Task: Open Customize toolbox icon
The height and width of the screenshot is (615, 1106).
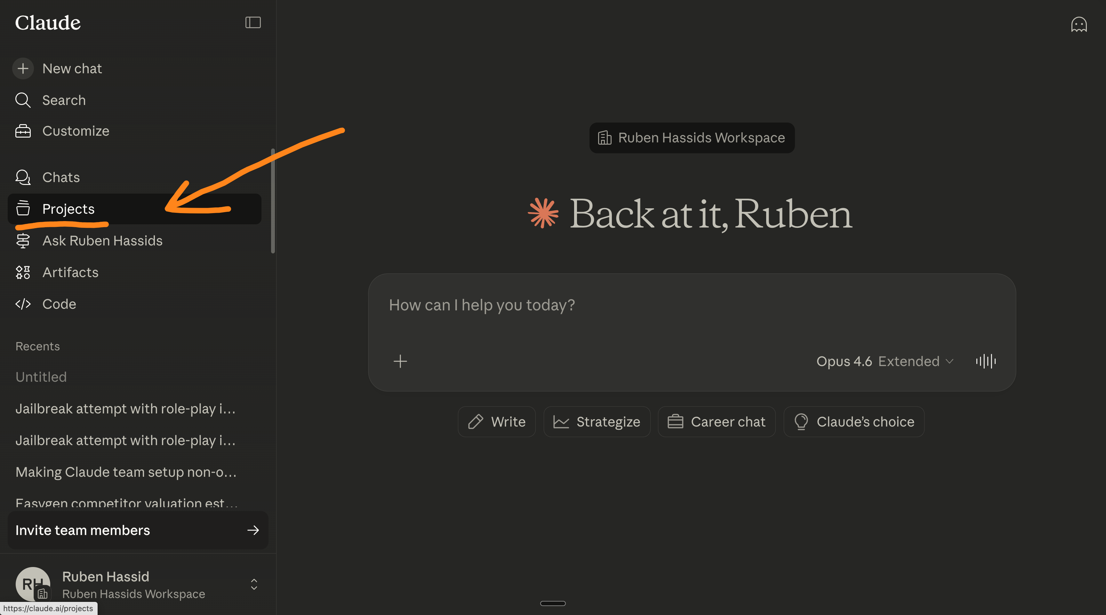Action: (23, 131)
